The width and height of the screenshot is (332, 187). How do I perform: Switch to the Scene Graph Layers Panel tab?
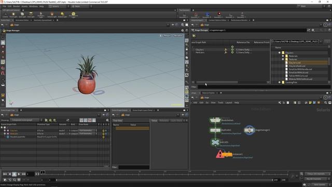[x=143, y=110]
